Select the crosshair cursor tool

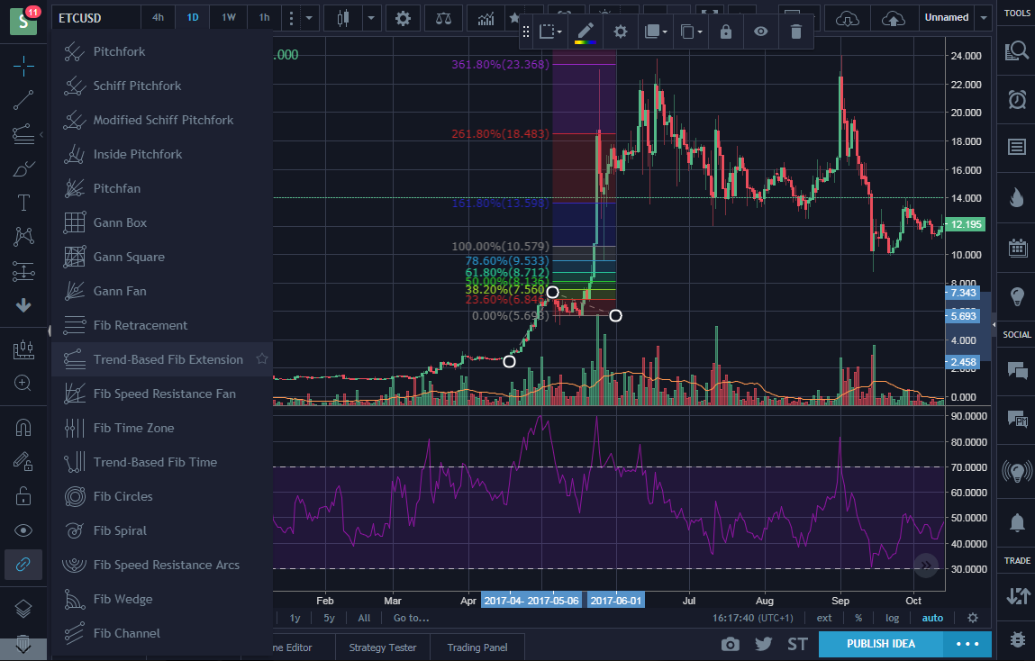click(x=23, y=66)
